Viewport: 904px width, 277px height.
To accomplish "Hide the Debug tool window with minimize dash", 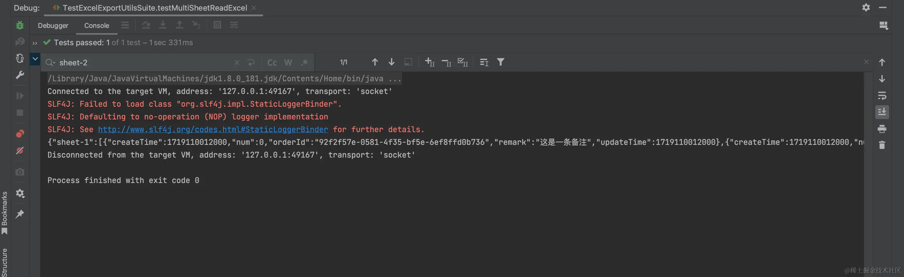I will point(883,7).
